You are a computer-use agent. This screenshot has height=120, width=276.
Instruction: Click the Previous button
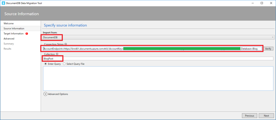[250, 116]
